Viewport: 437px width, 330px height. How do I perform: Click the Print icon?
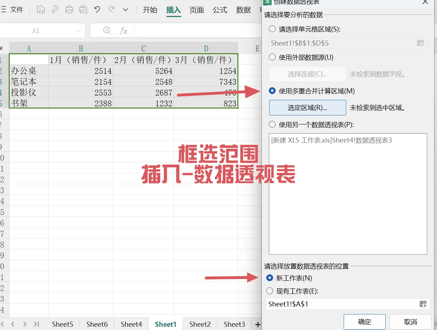69,9
